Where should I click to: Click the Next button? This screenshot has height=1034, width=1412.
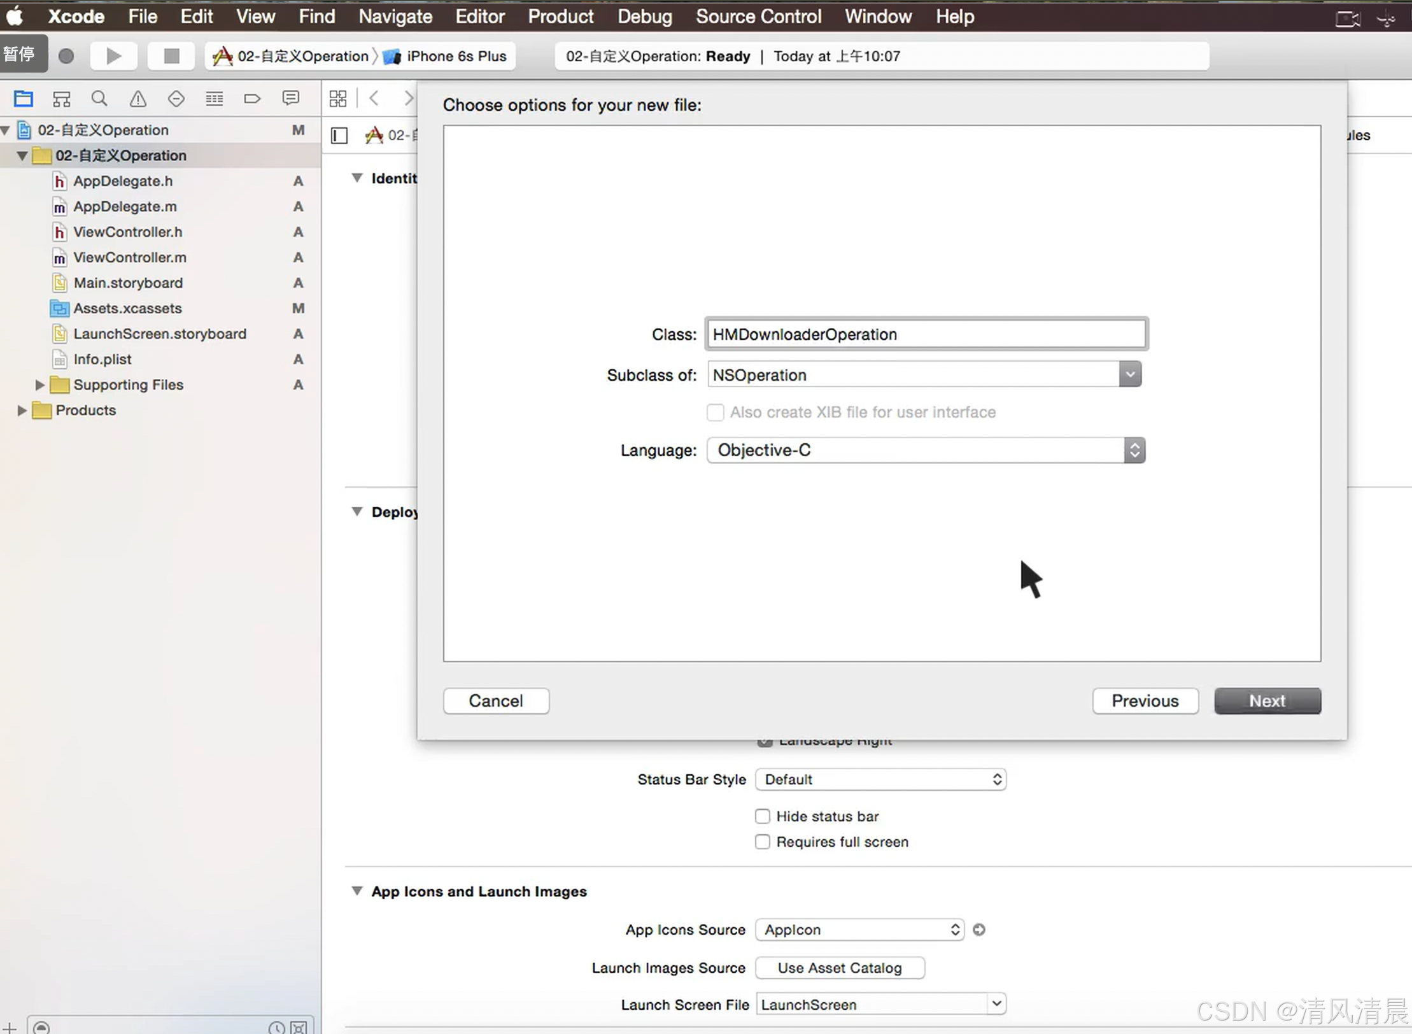click(x=1267, y=701)
